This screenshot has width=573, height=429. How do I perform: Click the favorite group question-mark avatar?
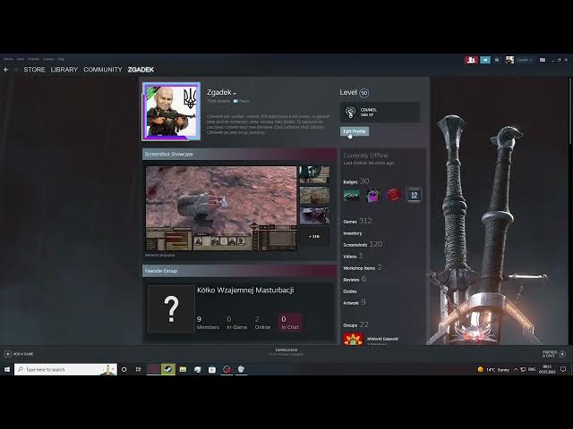(171, 308)
